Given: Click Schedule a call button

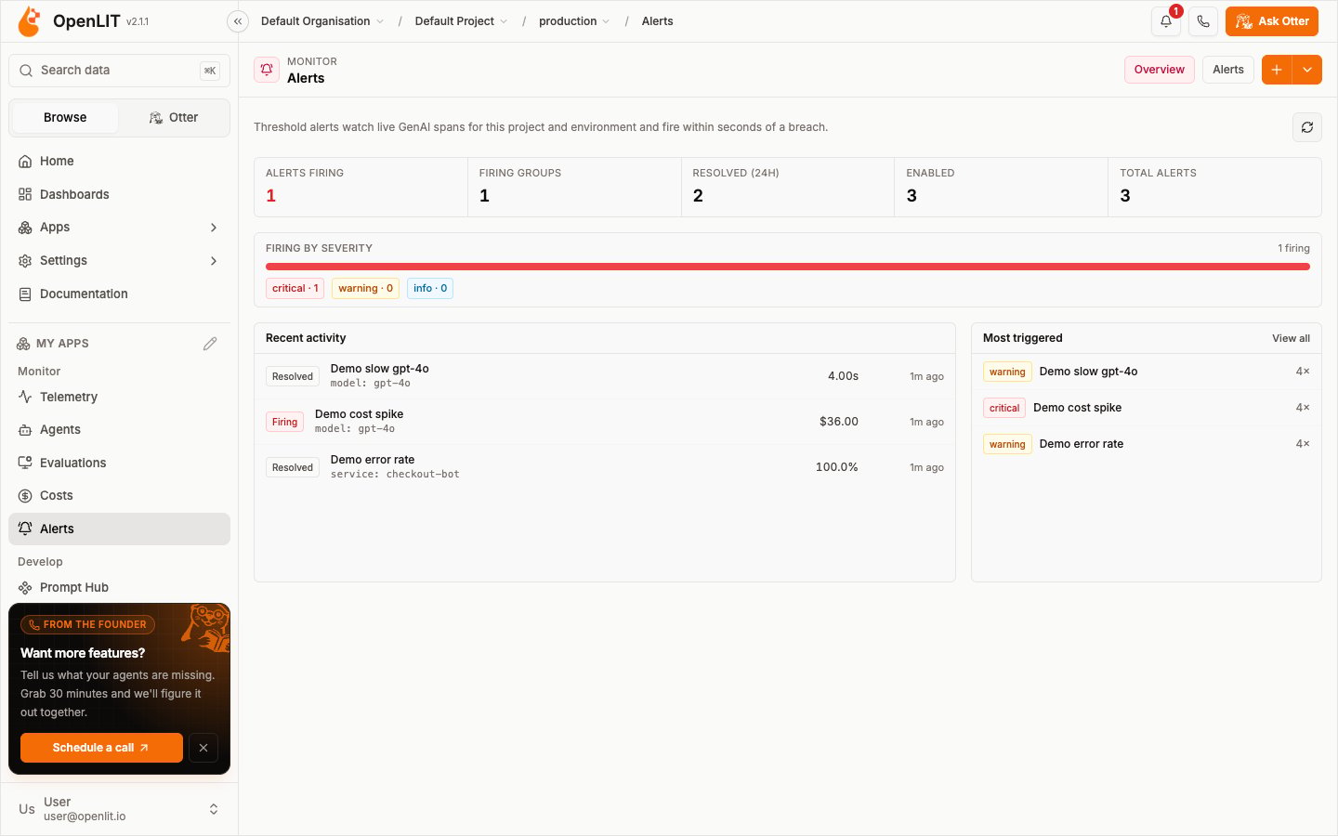Looking at the screenshot, I should (101, 748).
